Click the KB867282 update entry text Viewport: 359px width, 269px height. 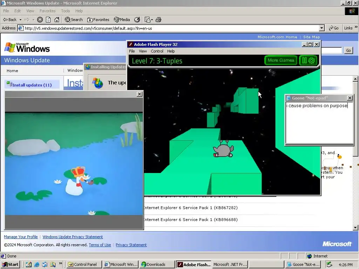190,208
